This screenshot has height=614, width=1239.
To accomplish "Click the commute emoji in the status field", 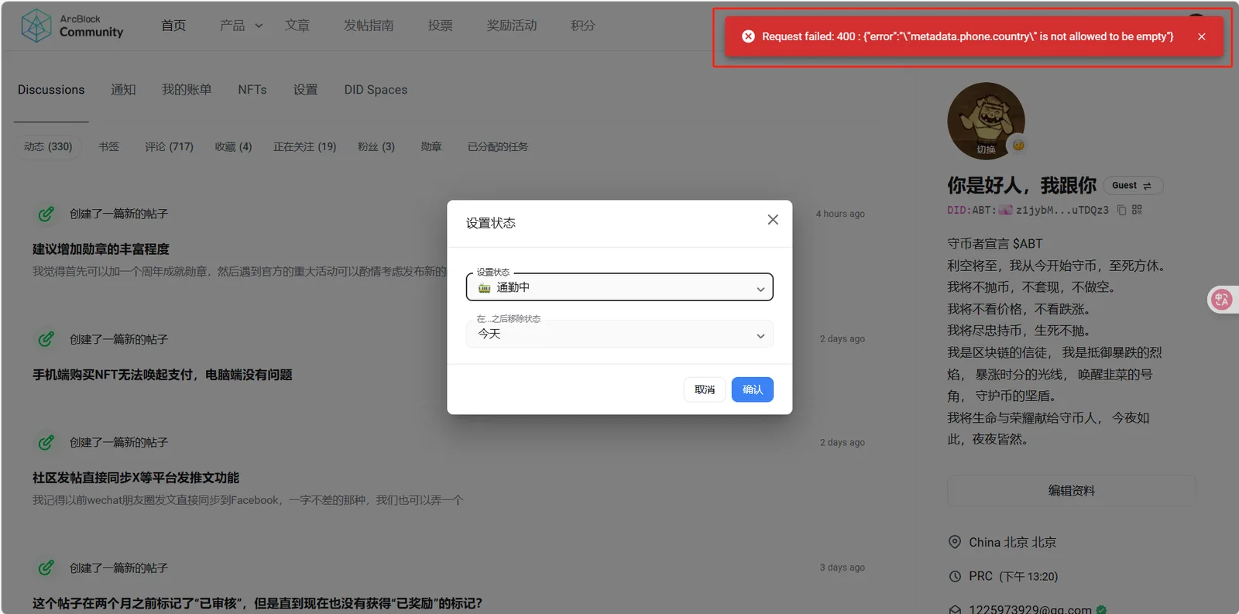I will point(485,288).
